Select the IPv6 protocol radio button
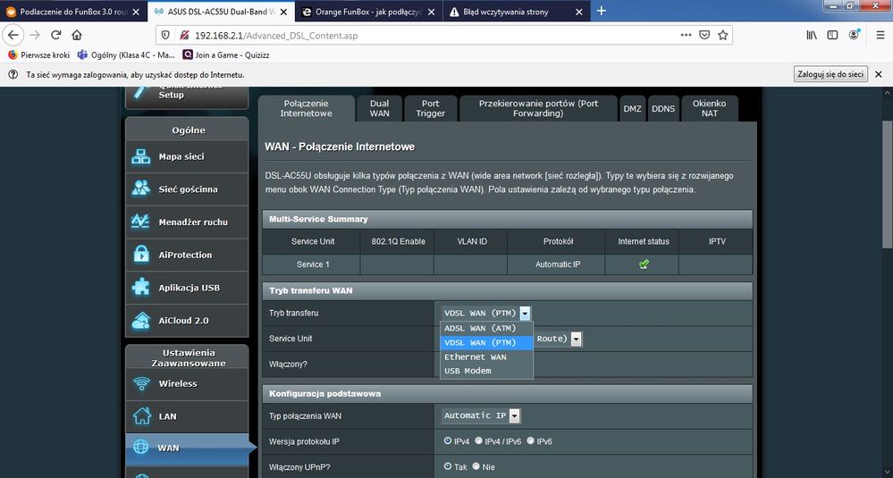Viewport: 893px width, 478px height. (x=530, y=441)
